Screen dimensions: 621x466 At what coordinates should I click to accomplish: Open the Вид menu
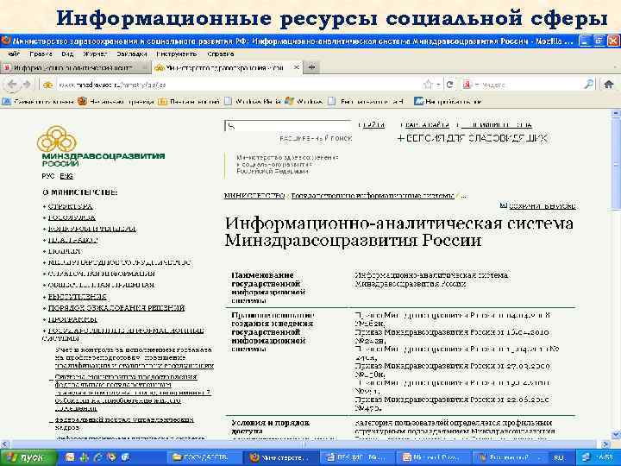[x=68, y=54]
